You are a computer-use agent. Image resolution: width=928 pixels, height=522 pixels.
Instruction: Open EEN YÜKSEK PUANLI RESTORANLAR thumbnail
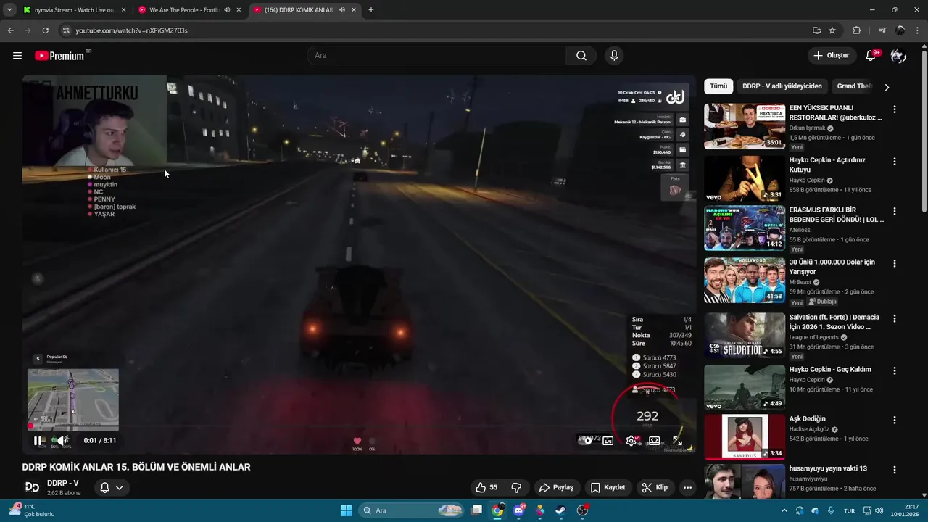tap(745, 126)
